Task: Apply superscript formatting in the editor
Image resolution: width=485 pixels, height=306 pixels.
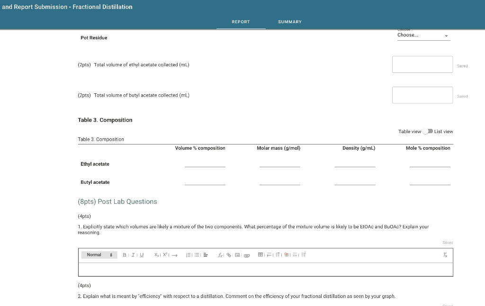Action: (164, 255)
